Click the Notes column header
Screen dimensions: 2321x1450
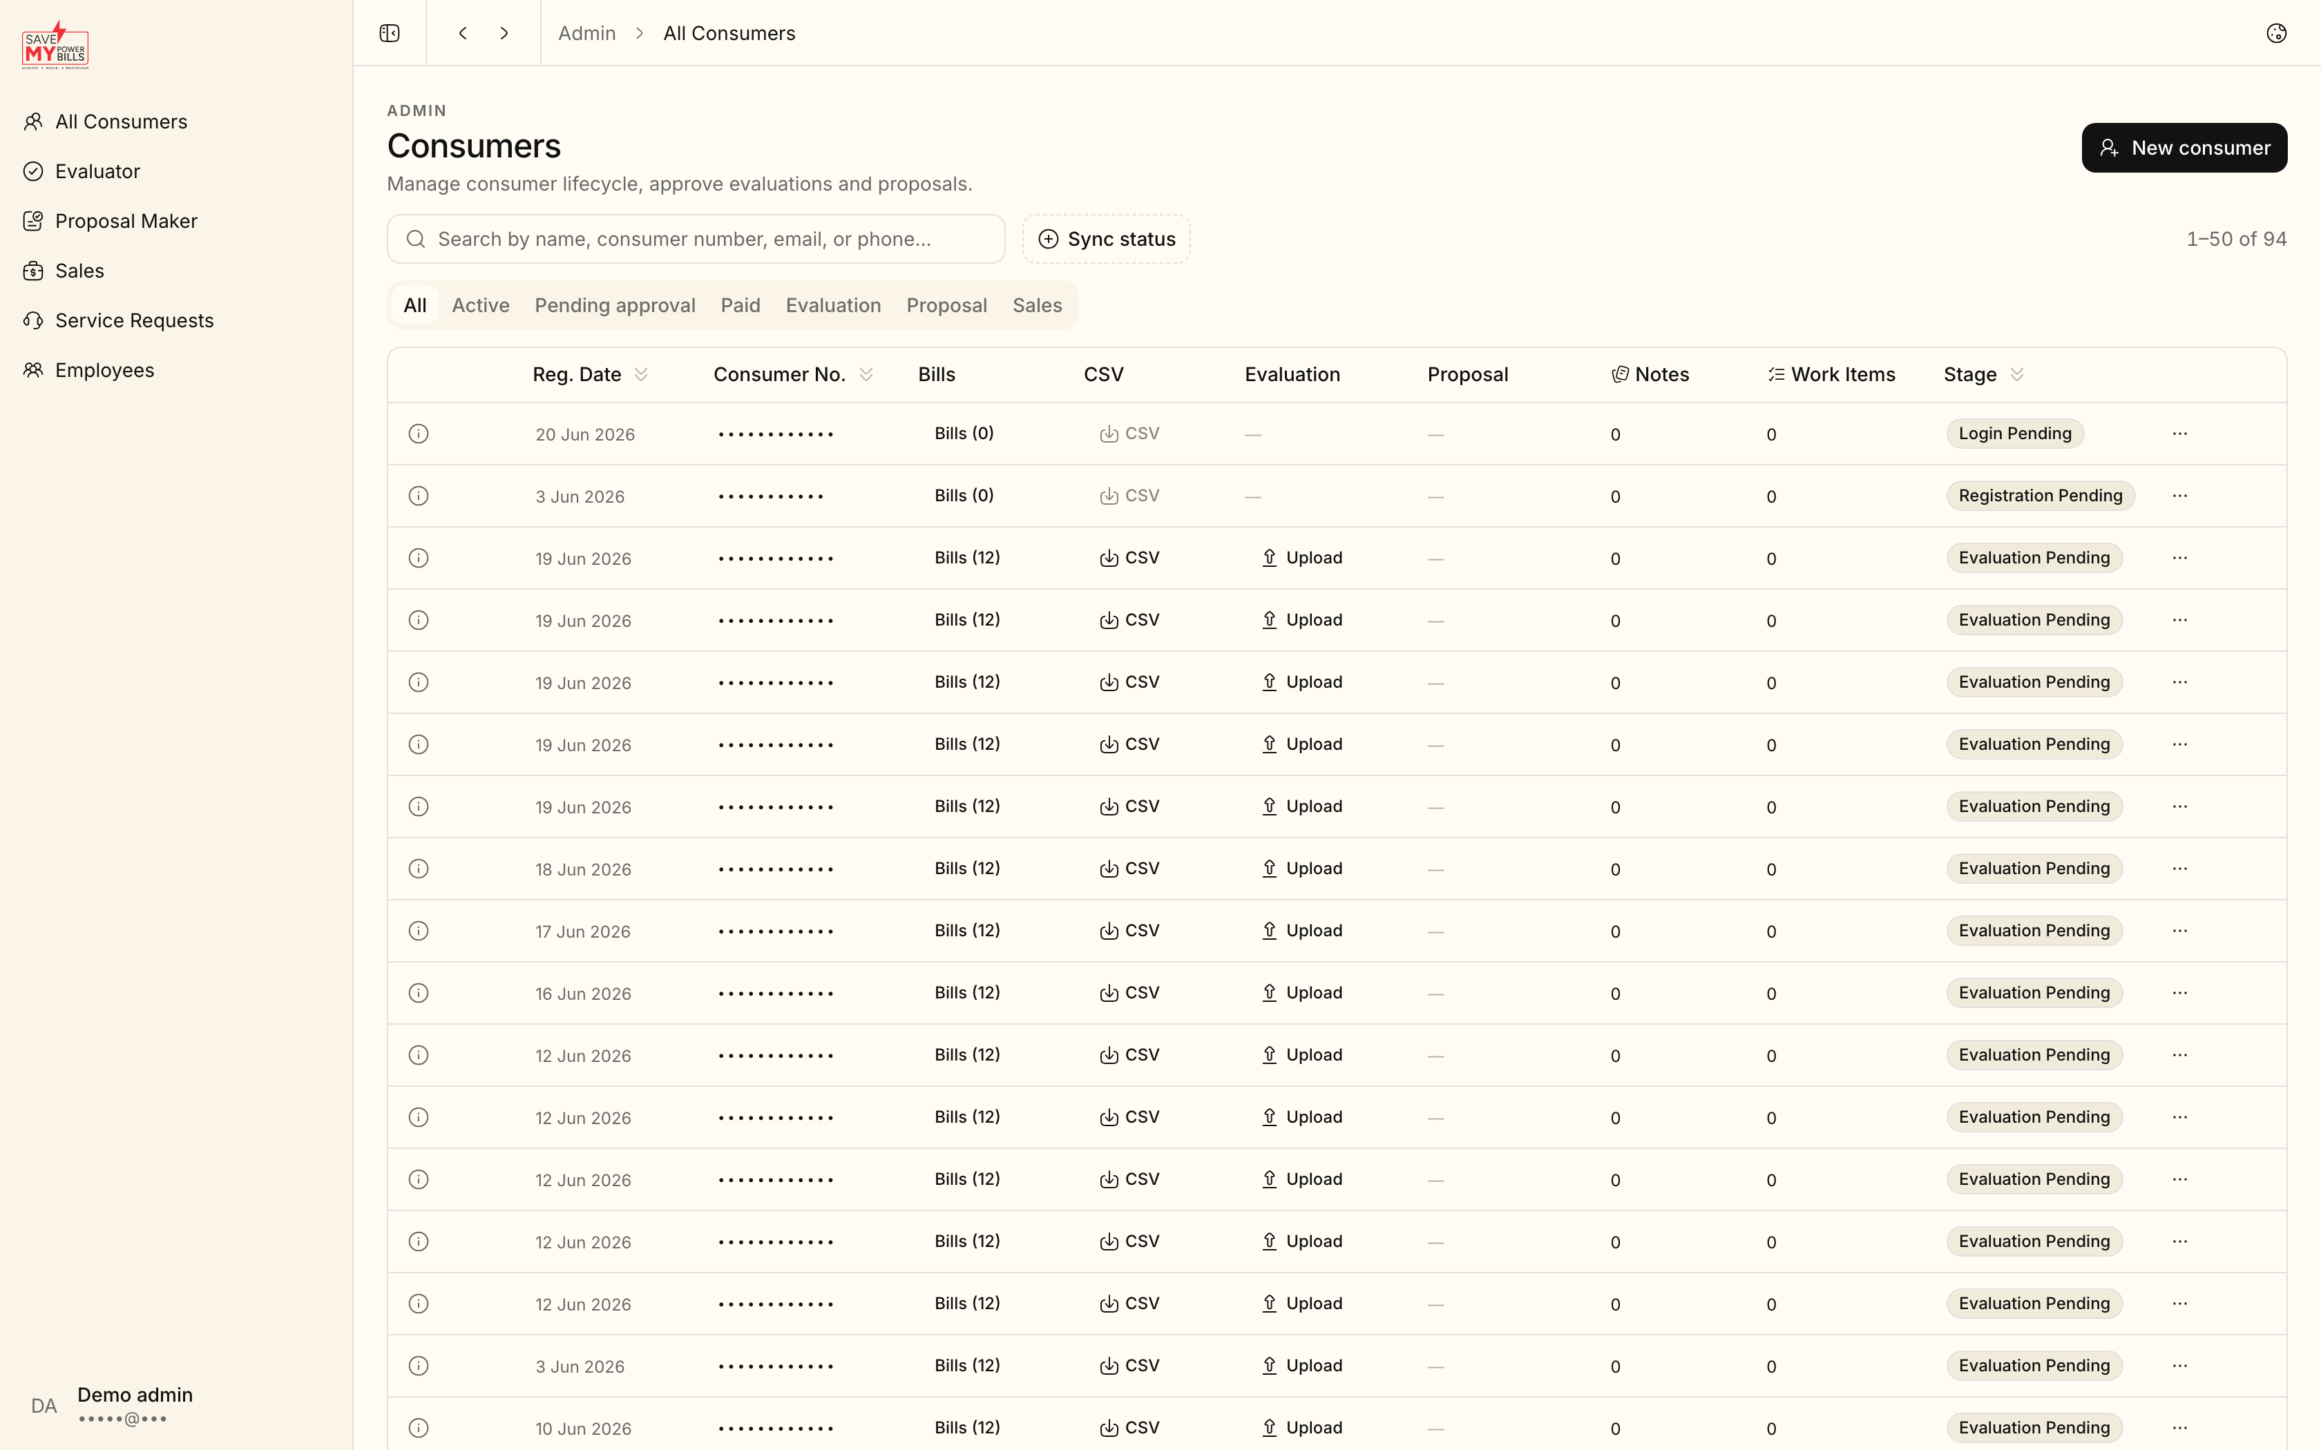point(1650,375)
